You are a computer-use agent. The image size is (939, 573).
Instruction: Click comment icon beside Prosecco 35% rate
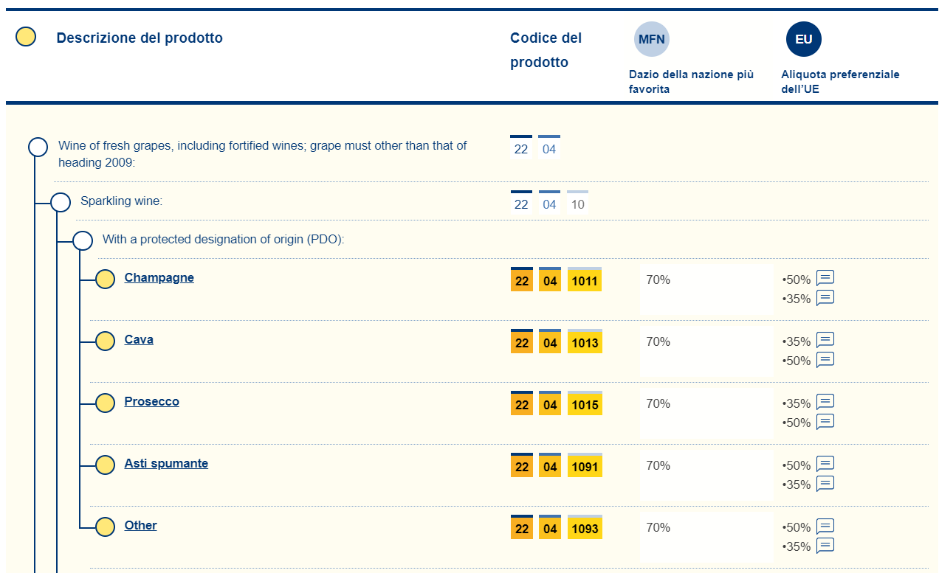tap(825, 403)
